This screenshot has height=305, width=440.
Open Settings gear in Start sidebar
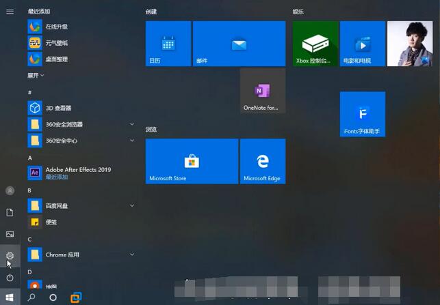click(x=10, y=256)
